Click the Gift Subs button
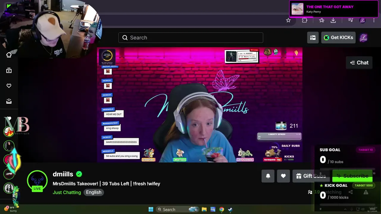381x214 pixels. coord(311,176)
